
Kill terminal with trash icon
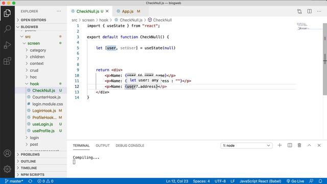pyautogui.click(x=299, y=145)
